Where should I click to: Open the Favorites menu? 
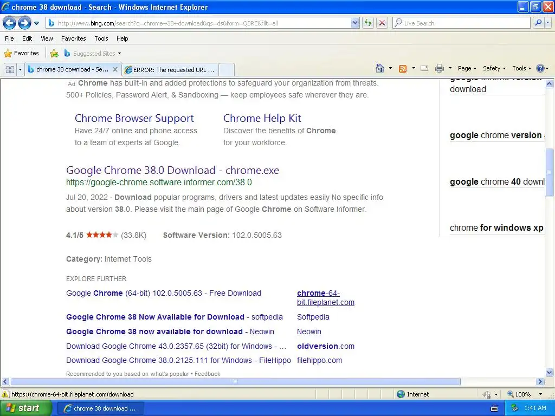click(x=73, y=38)
